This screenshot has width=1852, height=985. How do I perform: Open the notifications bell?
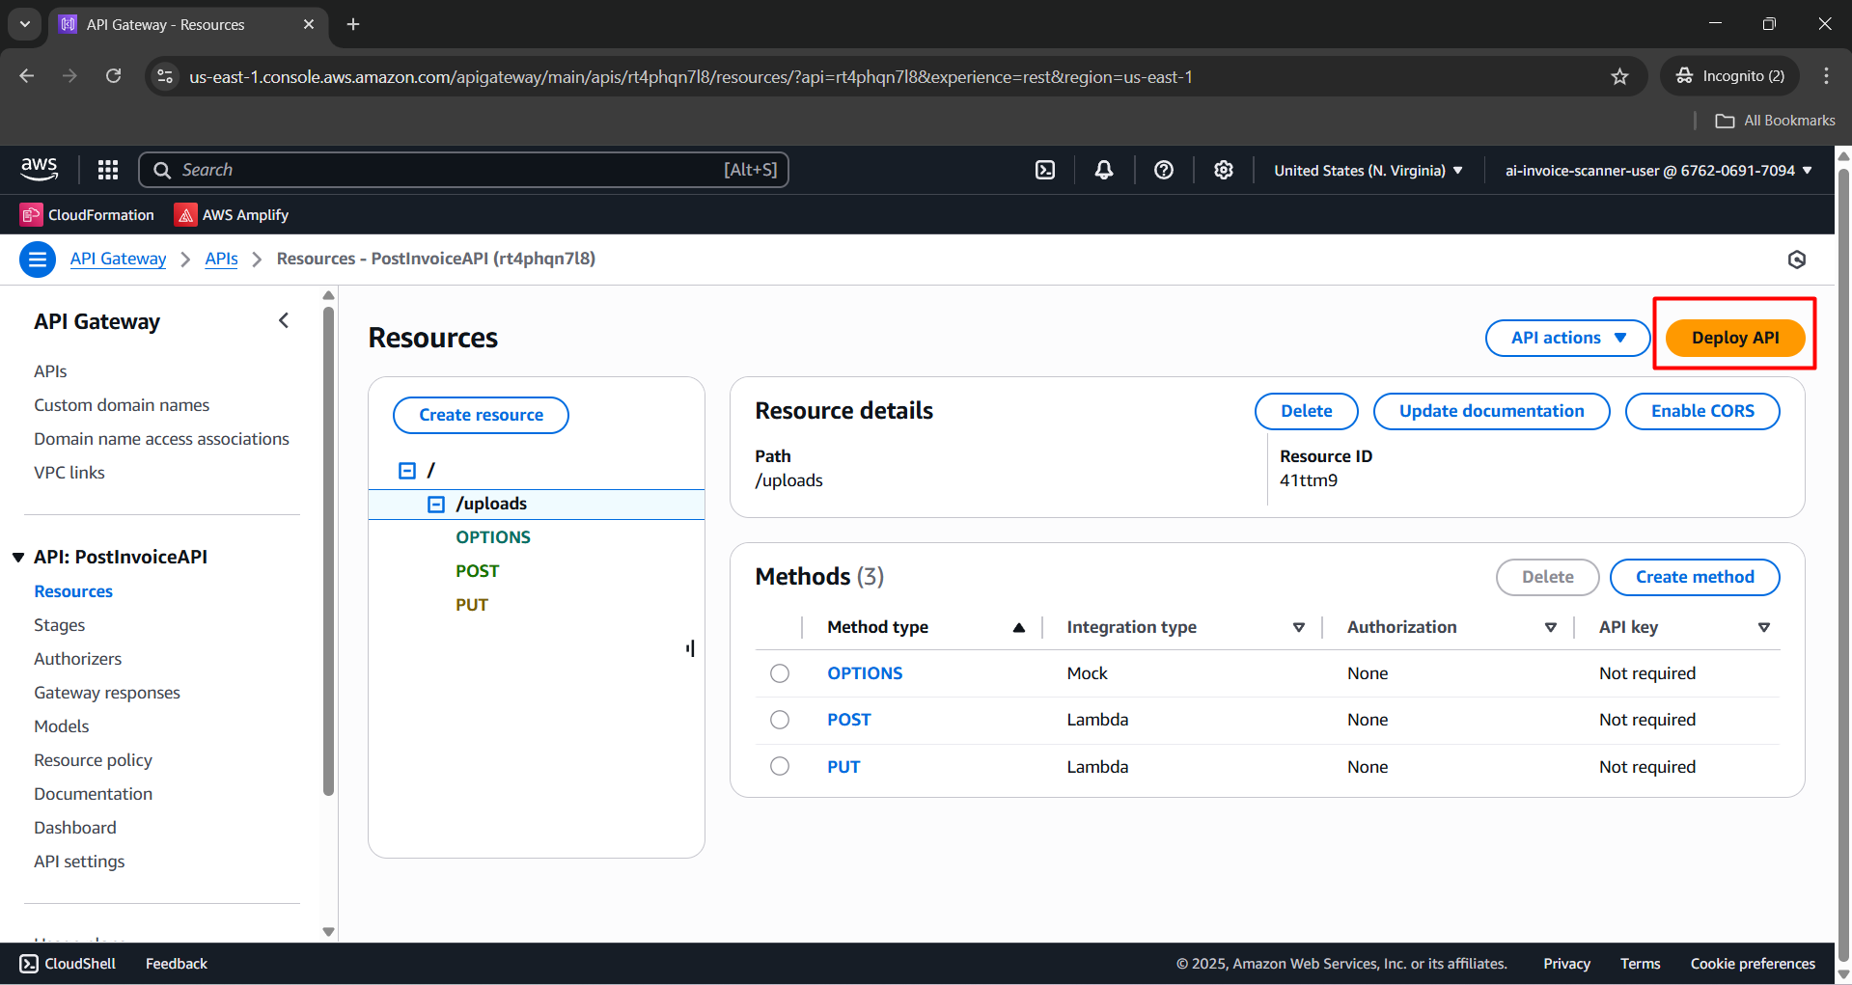tap(1103, 169)
